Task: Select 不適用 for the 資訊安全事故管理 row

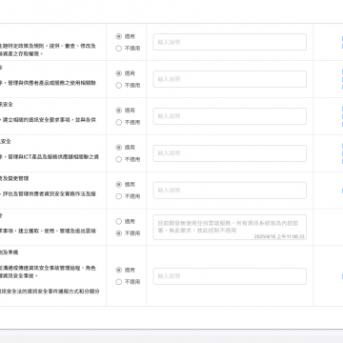Action: tap(119, 282)
